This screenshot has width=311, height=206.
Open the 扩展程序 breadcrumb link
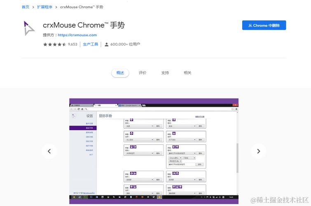[x=44, y=7]
